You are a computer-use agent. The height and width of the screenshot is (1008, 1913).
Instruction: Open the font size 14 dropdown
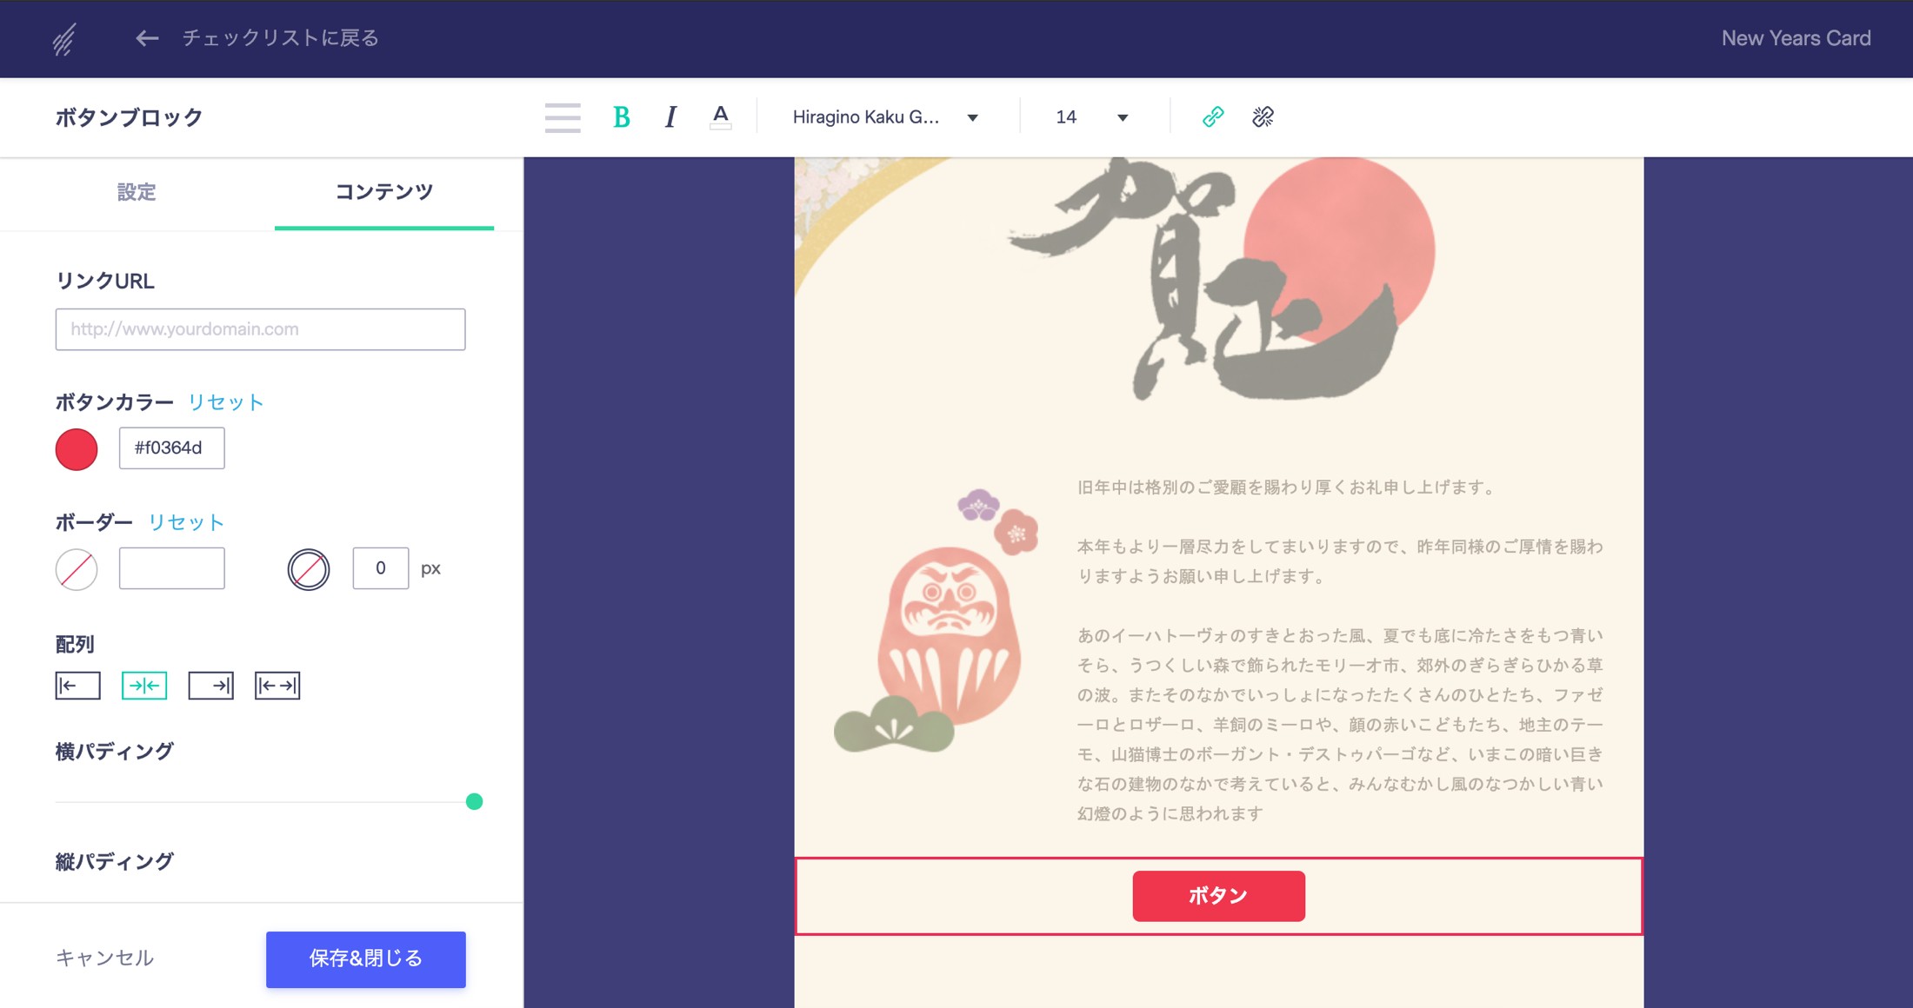pyautogui.click(x=1092, y=117)
